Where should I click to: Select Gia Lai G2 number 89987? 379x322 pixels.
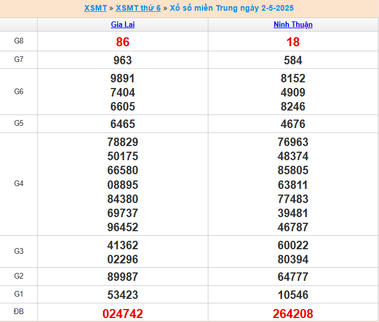[123, 277]
